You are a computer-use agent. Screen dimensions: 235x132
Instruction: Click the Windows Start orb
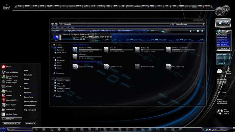point(3,129)
